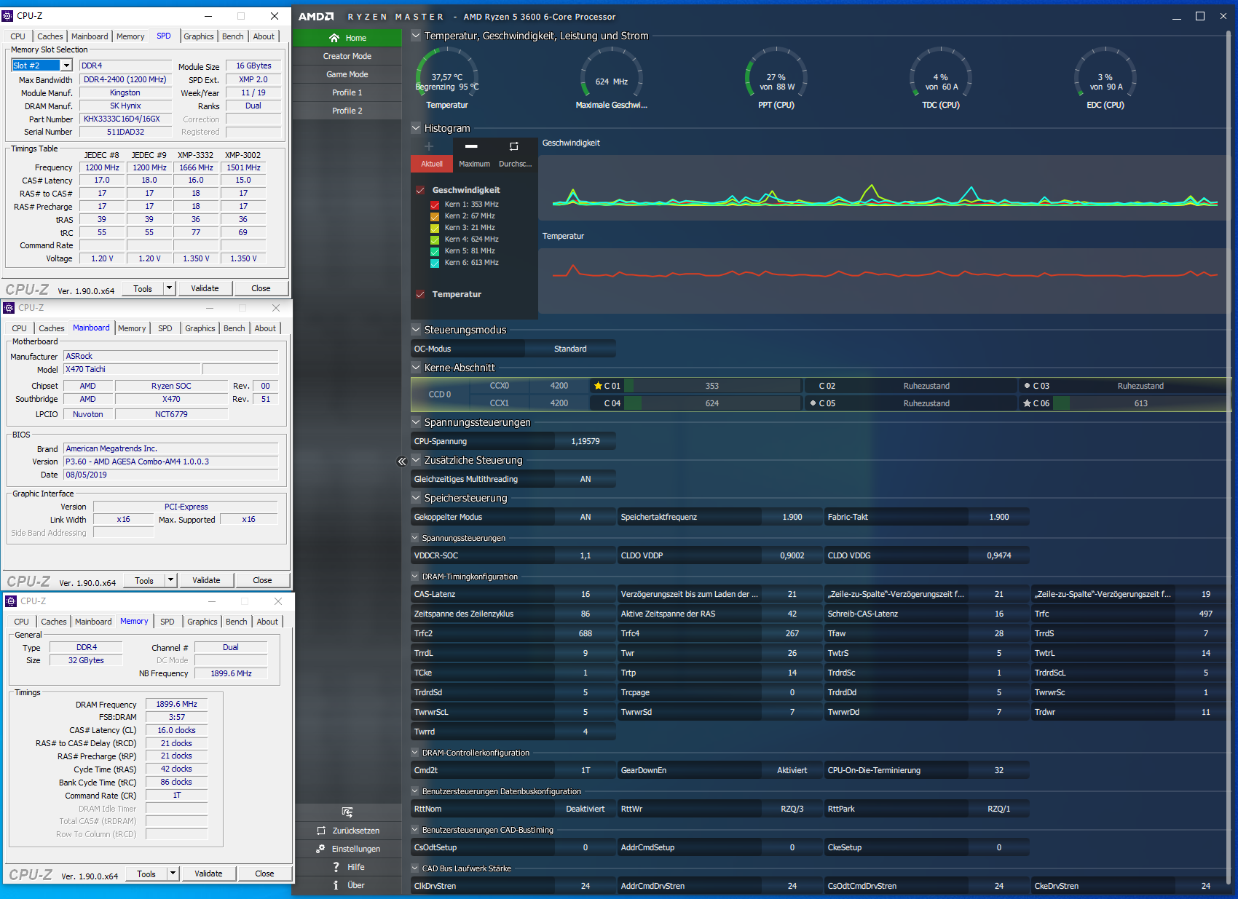Collapse the Ryzen Master sidebar with the double chevron

pyautogui.click(x=401, y=462)
